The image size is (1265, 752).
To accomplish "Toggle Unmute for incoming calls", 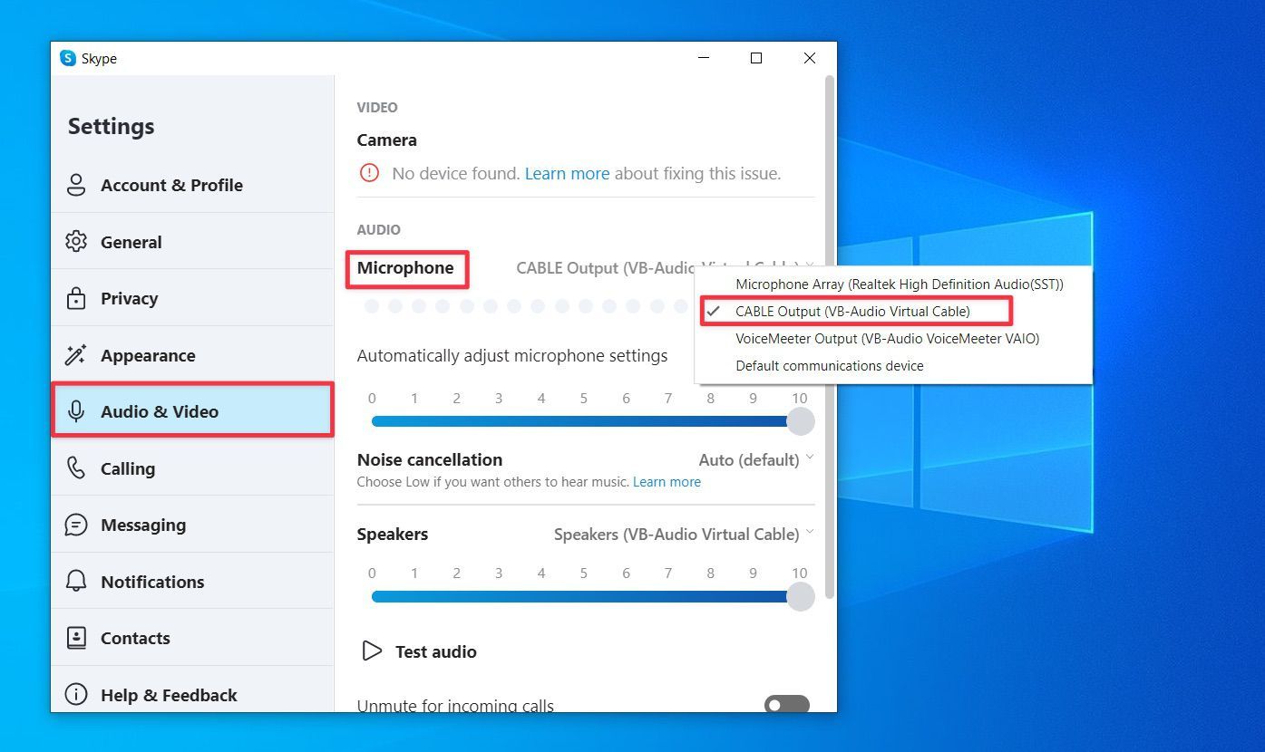I will tap(785, 704).
